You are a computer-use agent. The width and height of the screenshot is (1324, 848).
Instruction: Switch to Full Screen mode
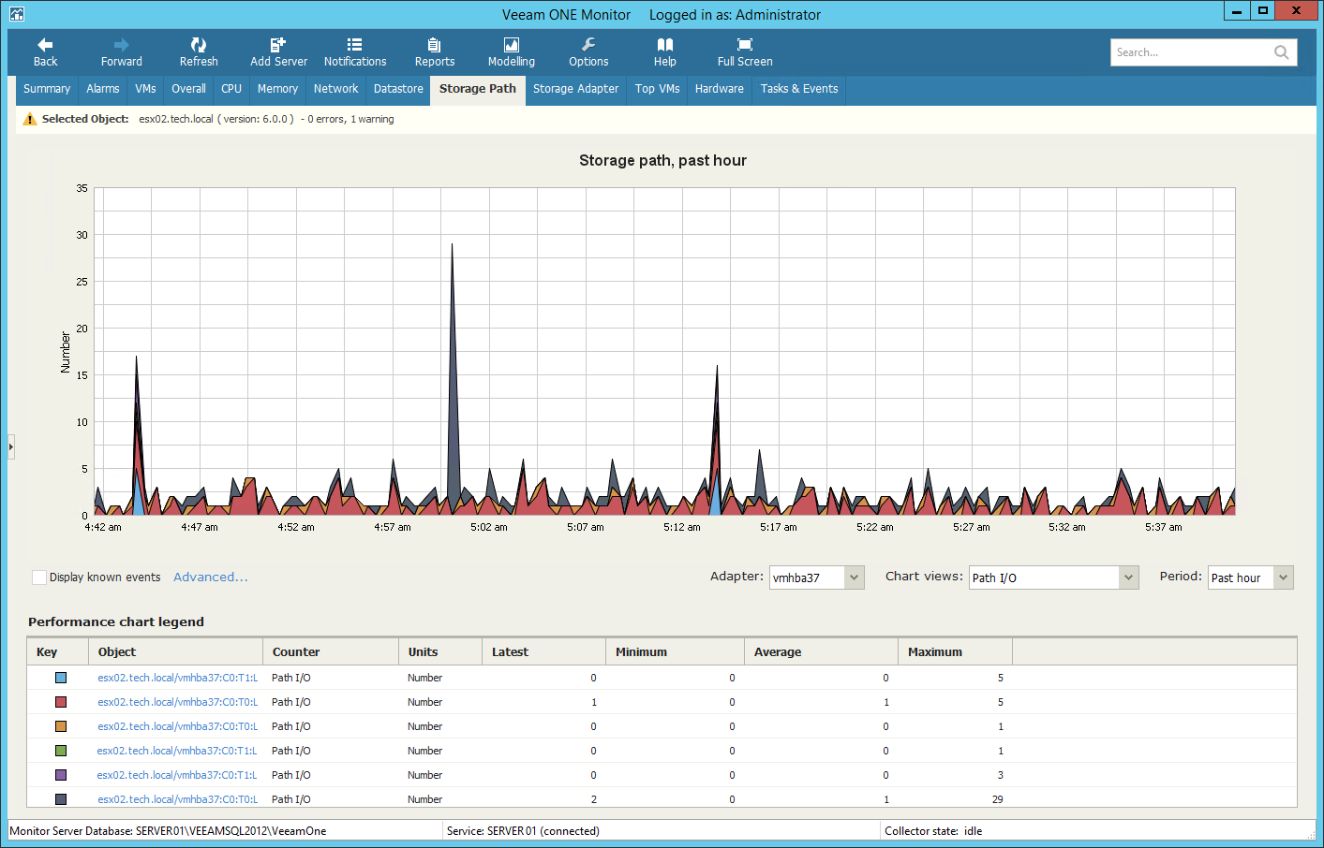[745, 52]
